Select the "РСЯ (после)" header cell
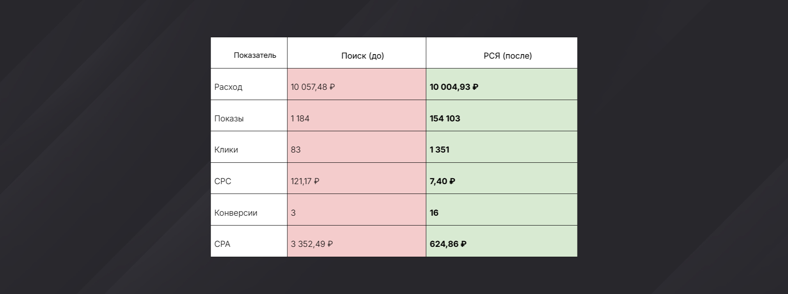 coord(508,56)
